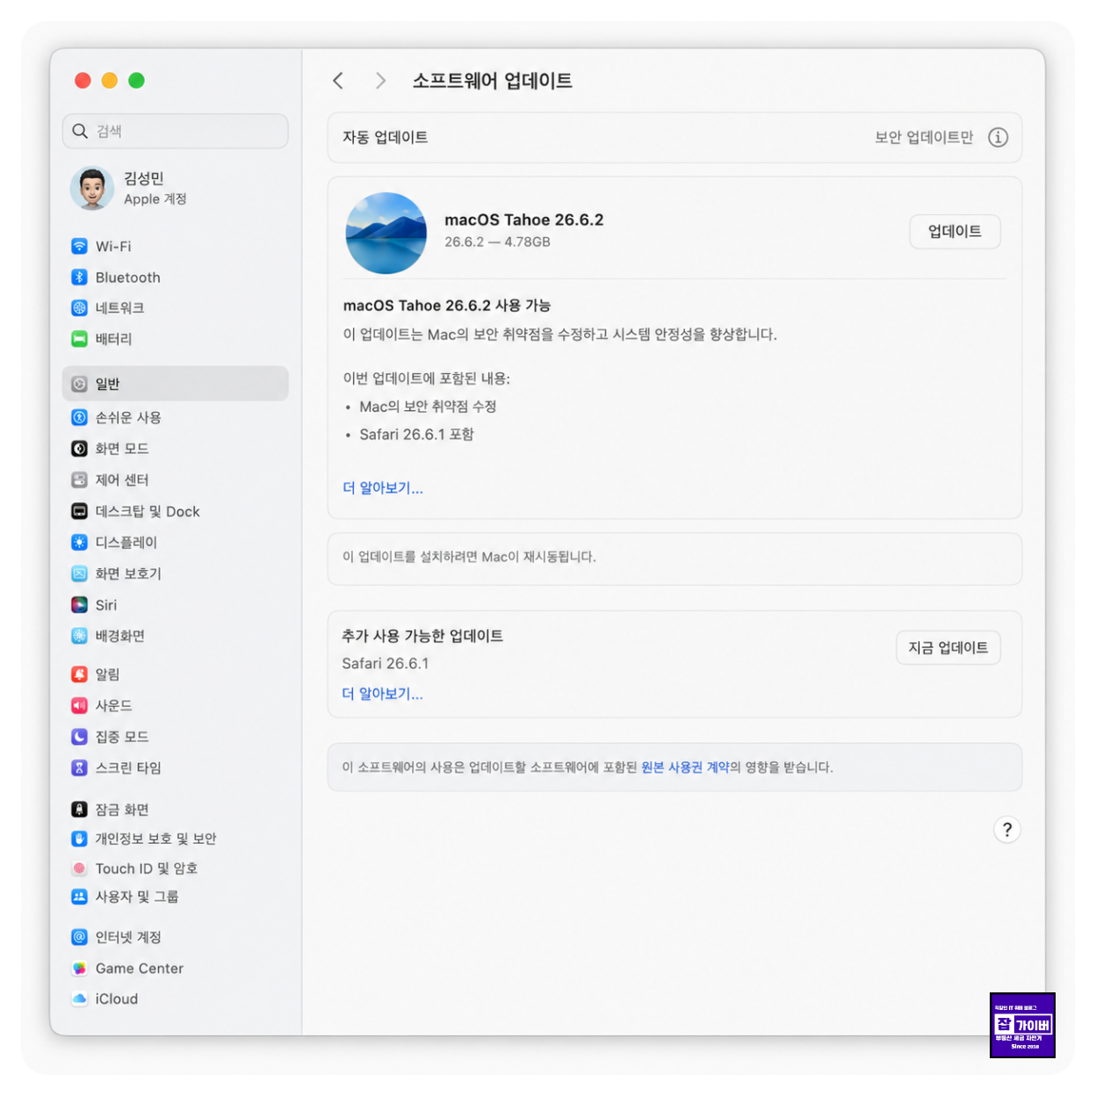The width and height of the screenshot is (1096, 1096).
Task: Click the macOS Tahoe wallpaper thumbnail
Action: coord(386,233)
